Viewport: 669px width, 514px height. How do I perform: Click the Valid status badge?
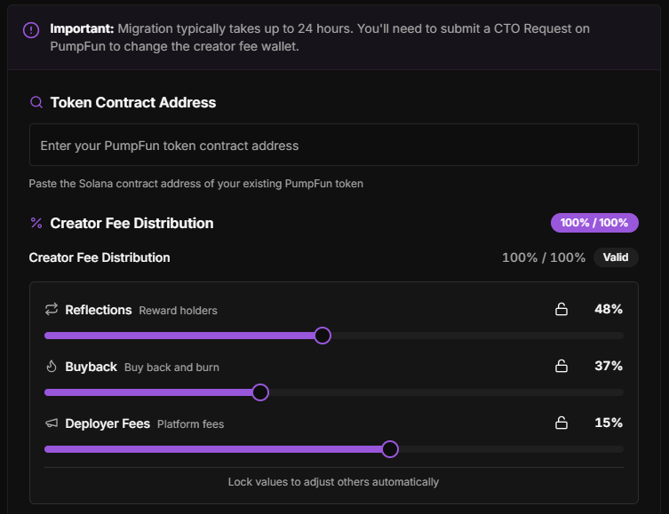coord(616,257)
